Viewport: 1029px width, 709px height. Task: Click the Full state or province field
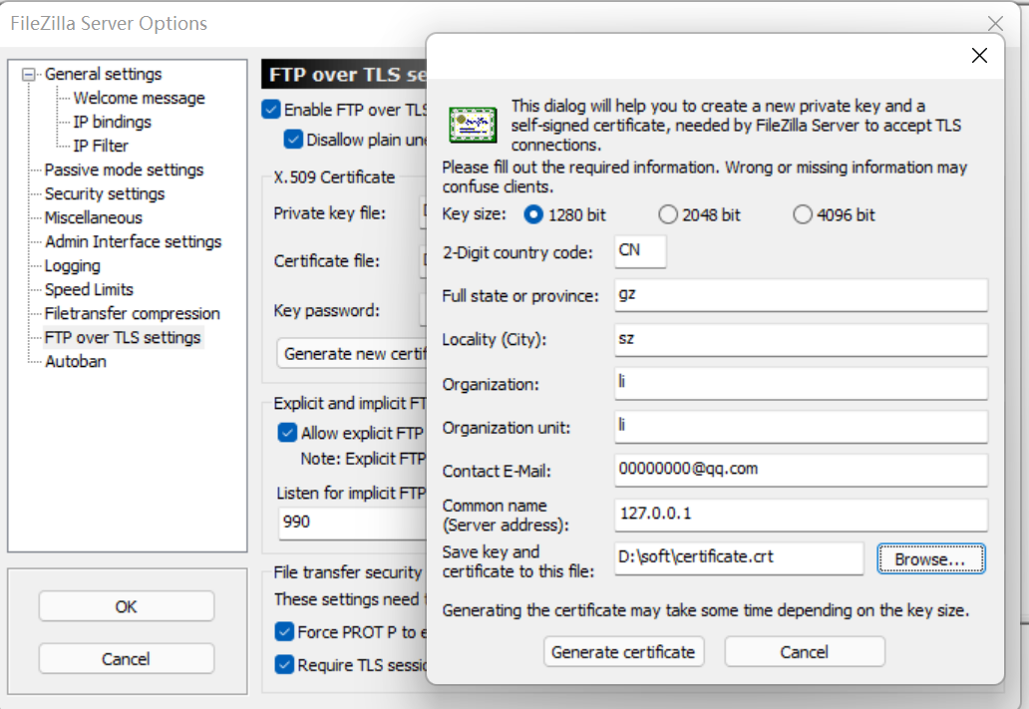click(x=801, y=295)
